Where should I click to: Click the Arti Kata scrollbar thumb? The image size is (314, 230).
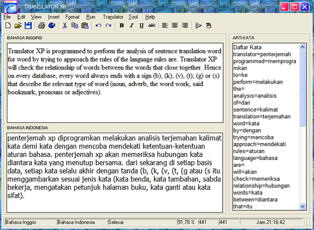pyautogui.click(x=302, y=89)
